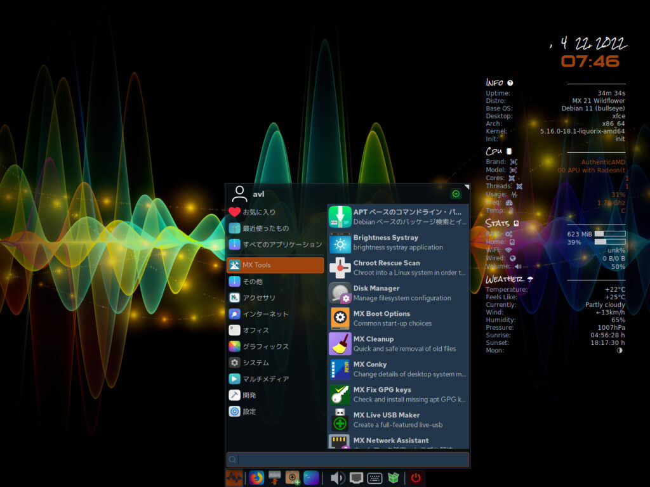650x487 pixels.
Task: Select the MX Tools category
Action: (x=275, y=265)
